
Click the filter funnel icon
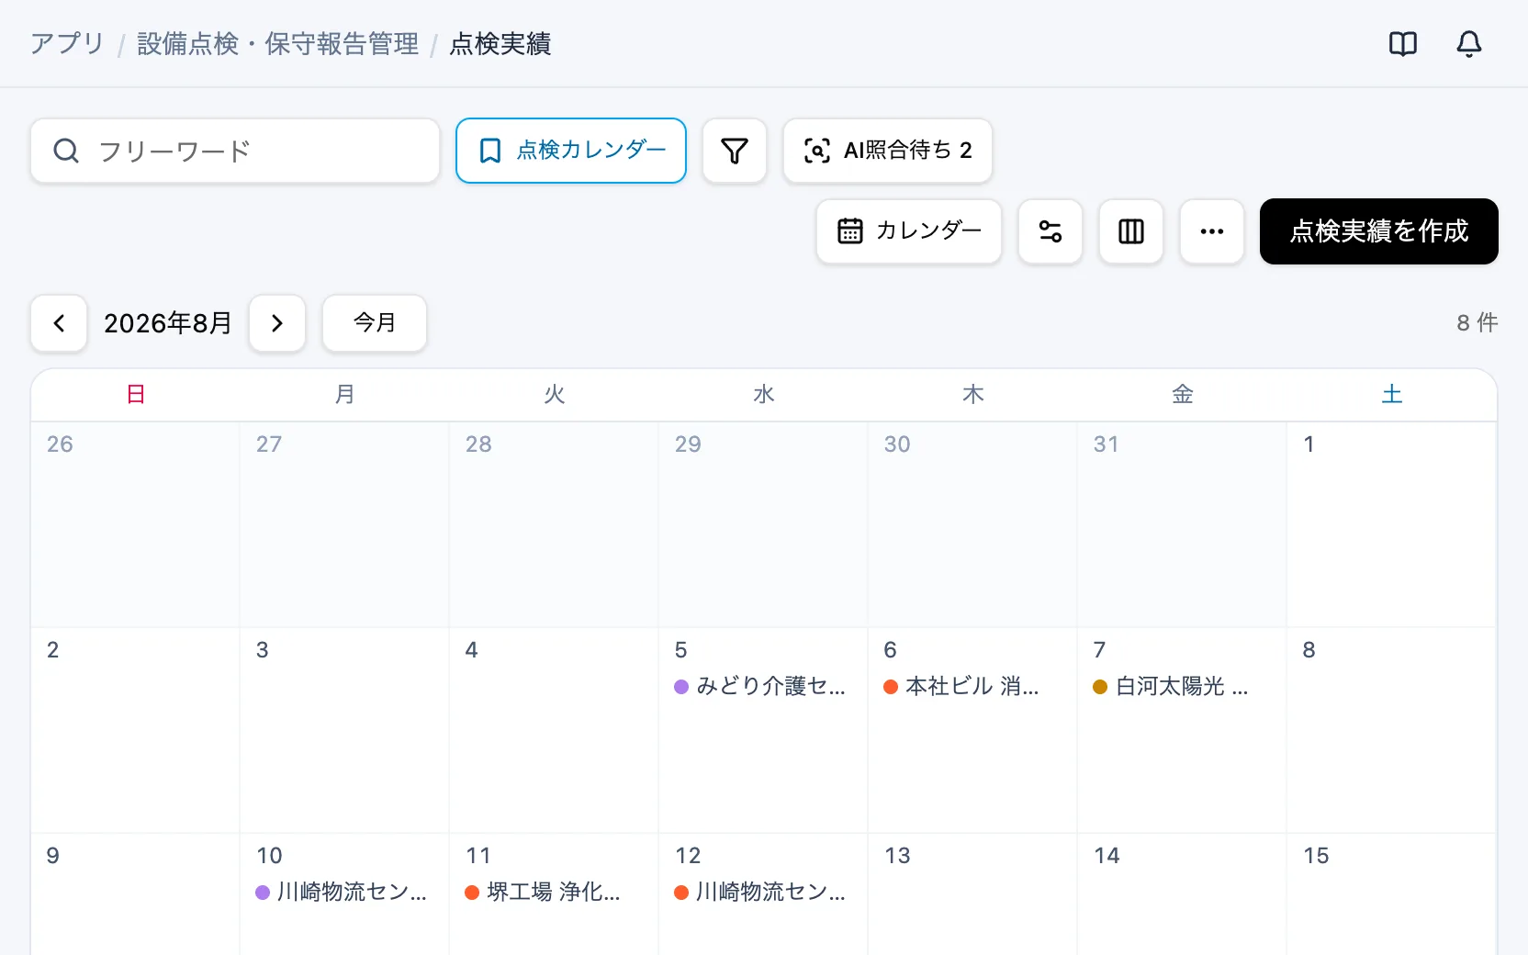(734, 151)
